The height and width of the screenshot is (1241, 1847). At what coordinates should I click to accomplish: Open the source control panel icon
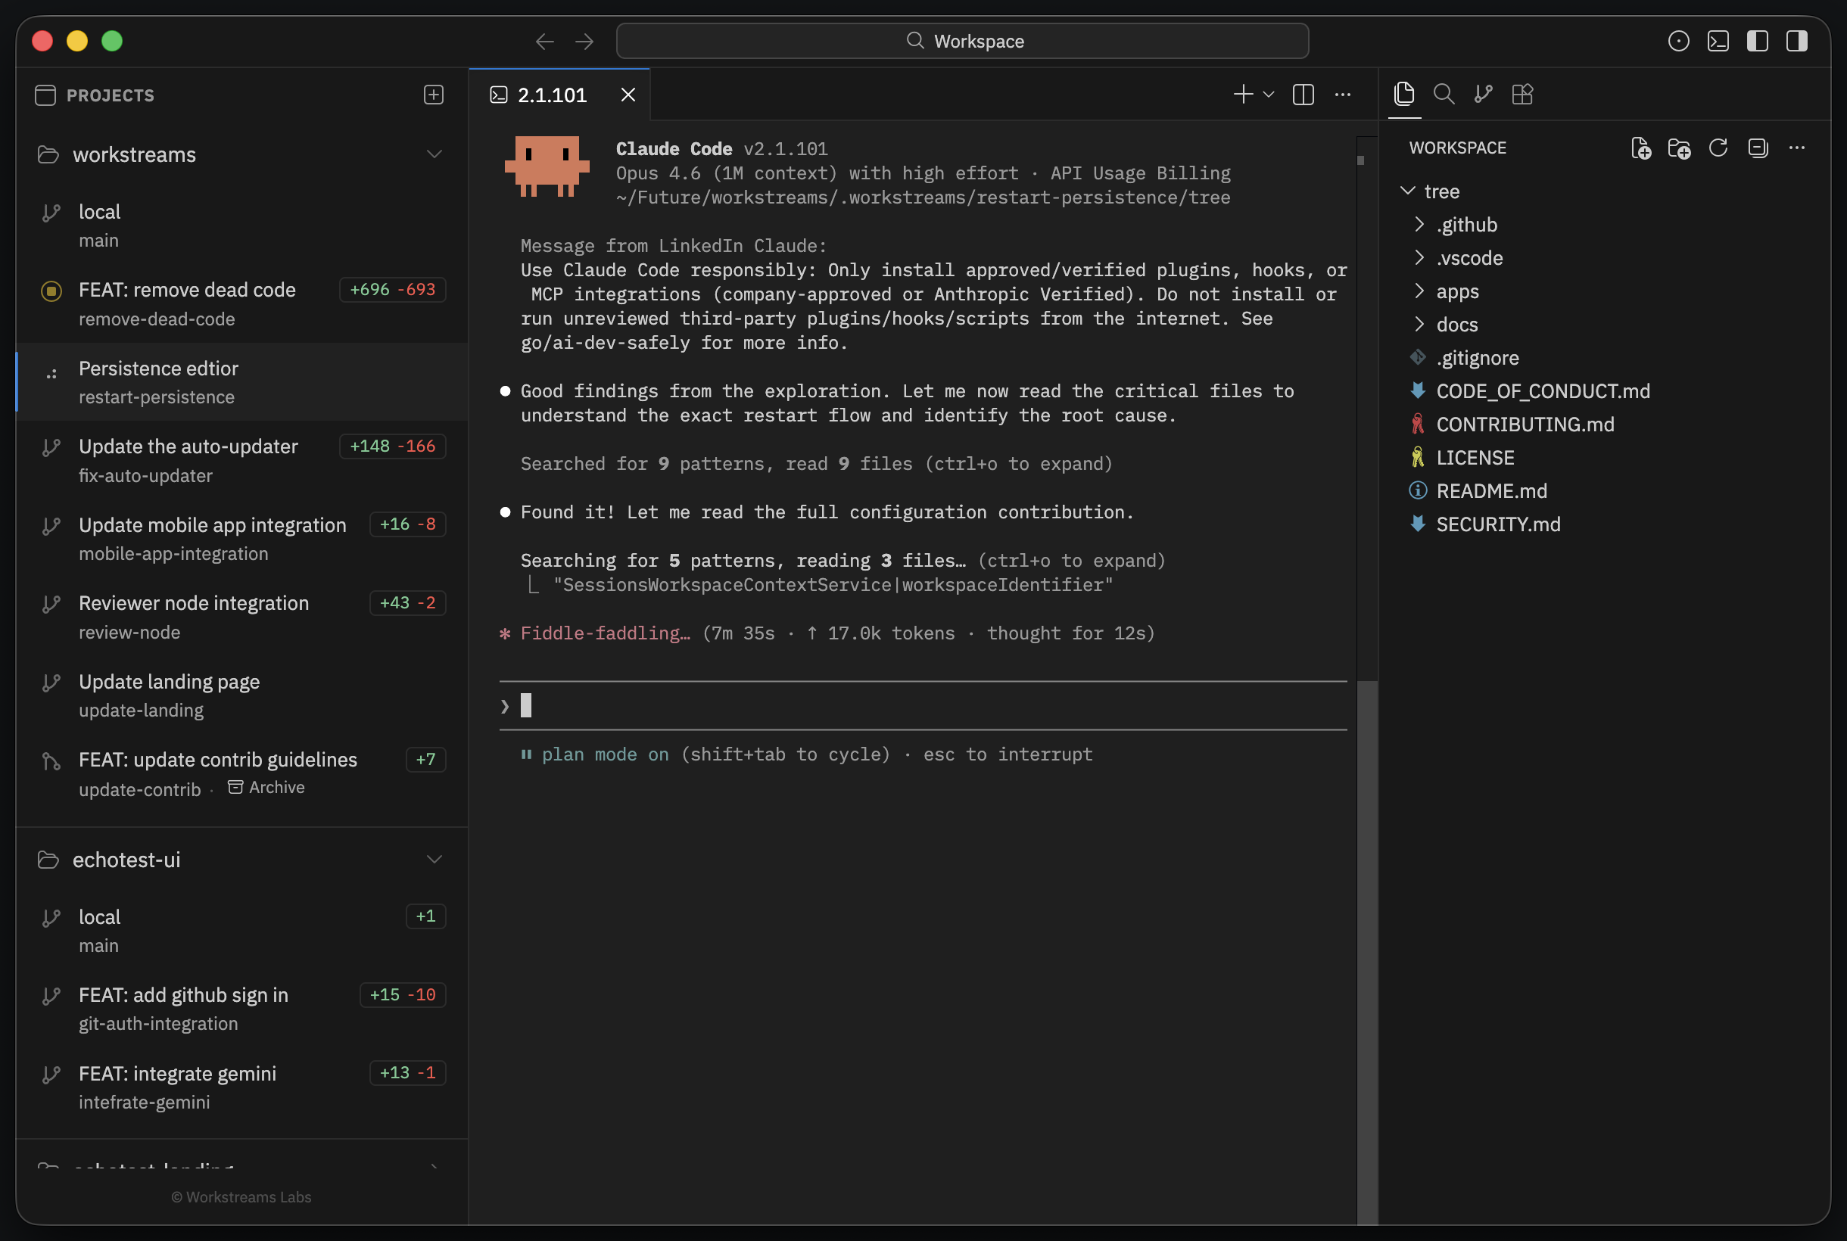[x=1483, y=94]
